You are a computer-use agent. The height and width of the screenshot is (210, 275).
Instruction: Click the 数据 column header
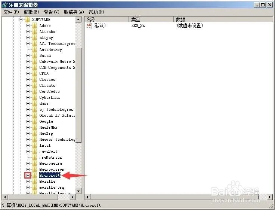pos(223,19)
